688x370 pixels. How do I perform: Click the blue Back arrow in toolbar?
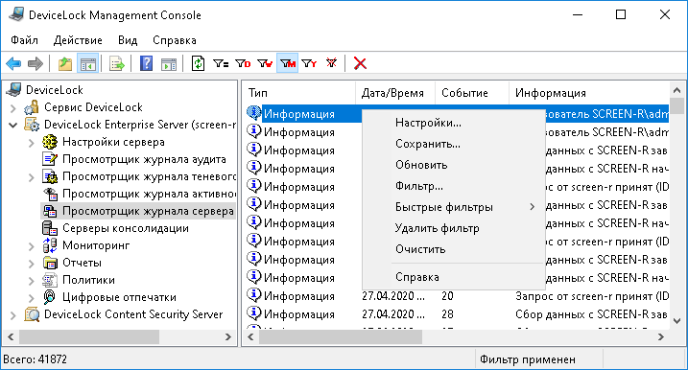[13, 63]
